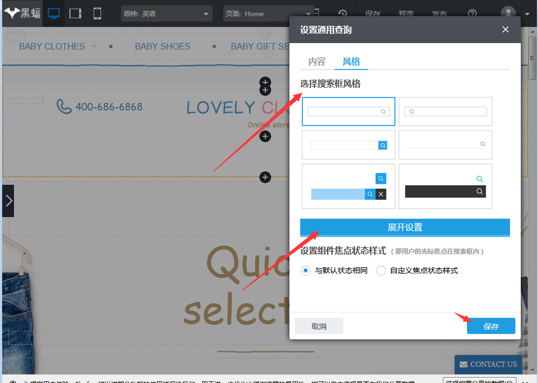Click the 展开设置 expand settings bar
Screen dimensions: 538x383
pyautogui.click(x=405, y=227)
